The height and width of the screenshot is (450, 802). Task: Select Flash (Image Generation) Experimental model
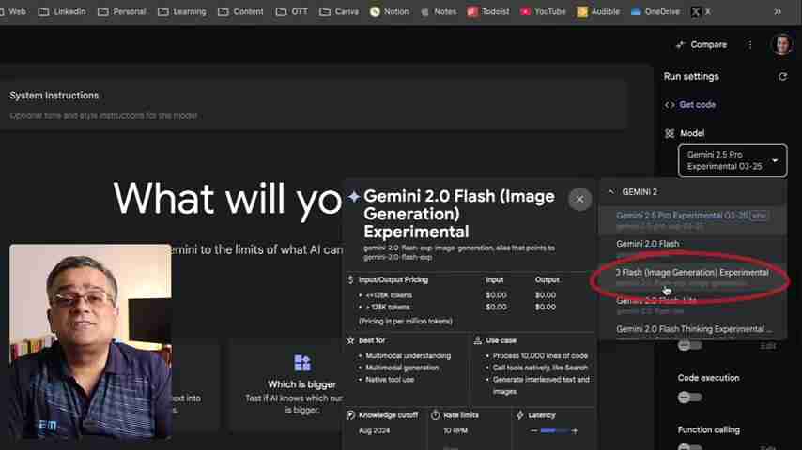click(x=692, y=277)
